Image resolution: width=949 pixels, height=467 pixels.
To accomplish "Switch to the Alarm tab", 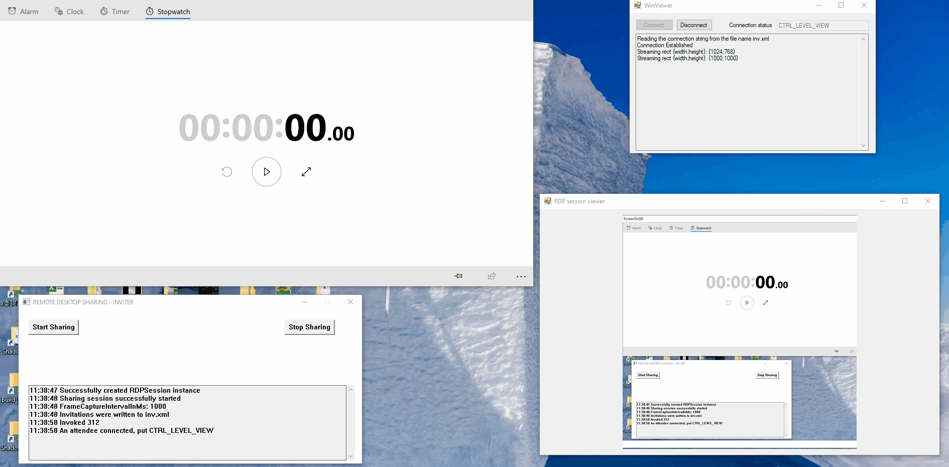I will point(23,11).
